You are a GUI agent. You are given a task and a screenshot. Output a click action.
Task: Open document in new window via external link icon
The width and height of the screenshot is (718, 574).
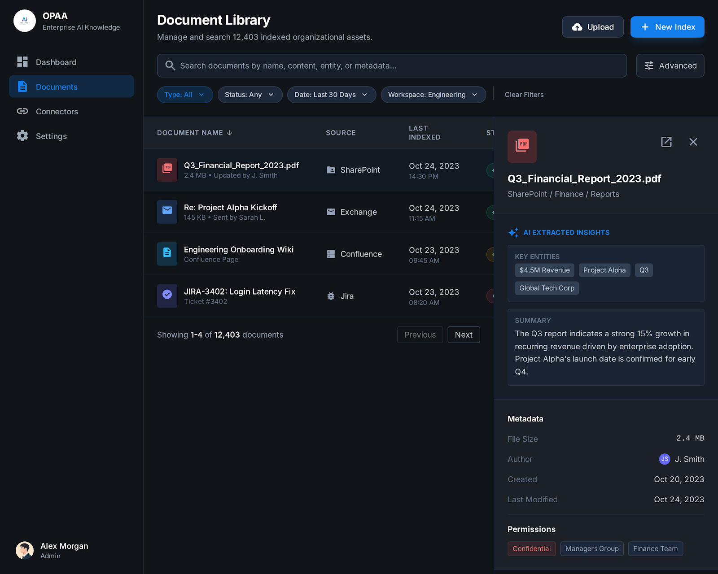pos(666,142)
